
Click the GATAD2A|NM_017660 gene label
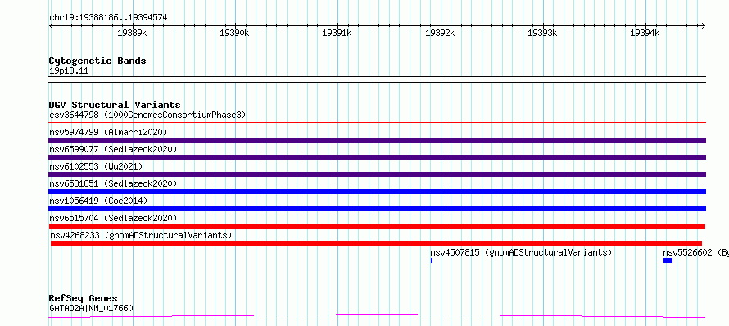[91, 308]
